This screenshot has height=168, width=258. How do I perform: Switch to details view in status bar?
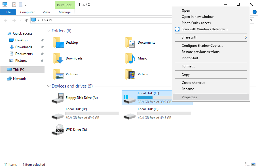click(247, 164)
